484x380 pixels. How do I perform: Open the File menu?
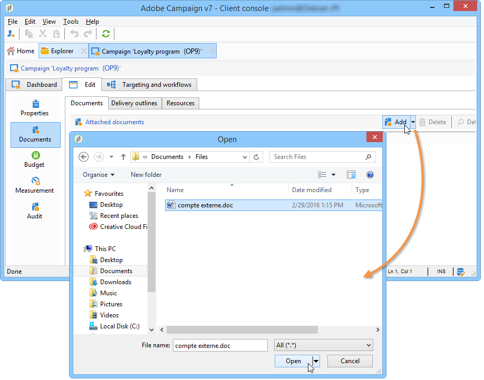click(13, 22)
